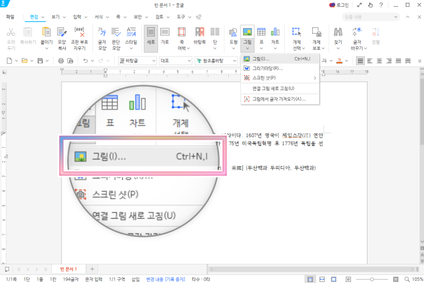Image resolution: width=424 pixels, height=283 pixels.
Task: Click the 단 columns icon
Action: point(215,32)
